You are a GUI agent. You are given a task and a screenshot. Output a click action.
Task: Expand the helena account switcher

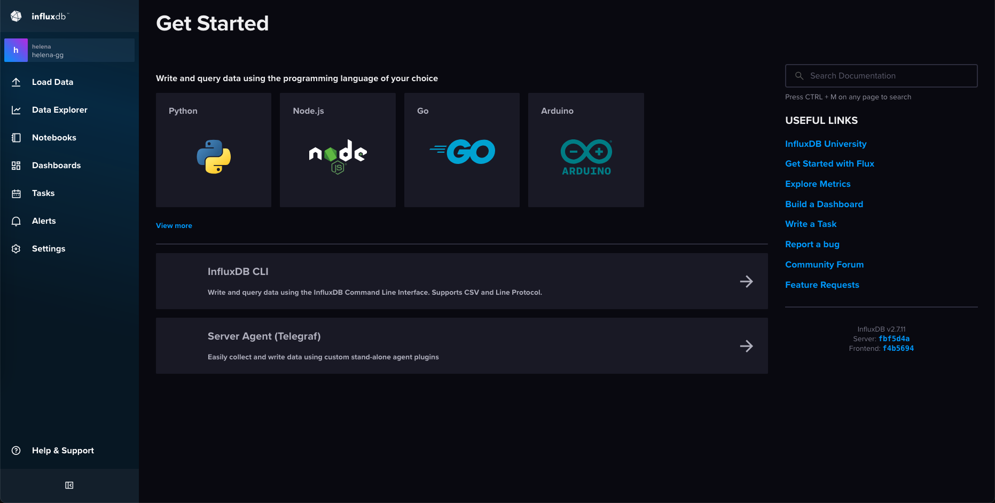69,50
